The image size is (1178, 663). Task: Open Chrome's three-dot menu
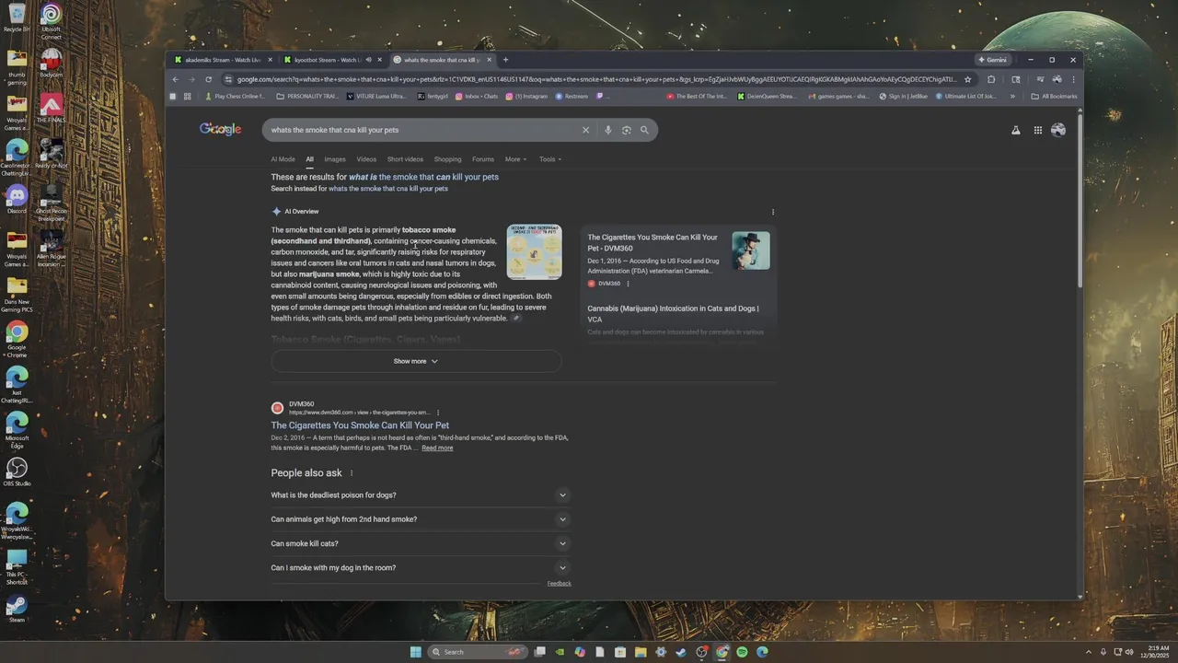pos(1073,79)
